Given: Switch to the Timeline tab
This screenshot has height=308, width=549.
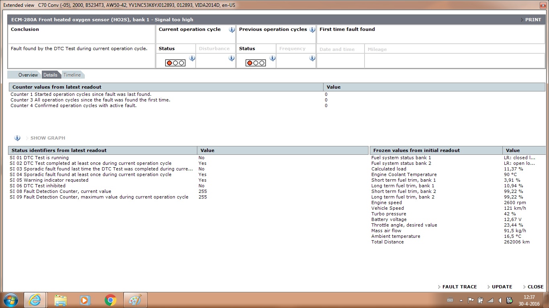Looking at the screenshot, I should point(72,75).
